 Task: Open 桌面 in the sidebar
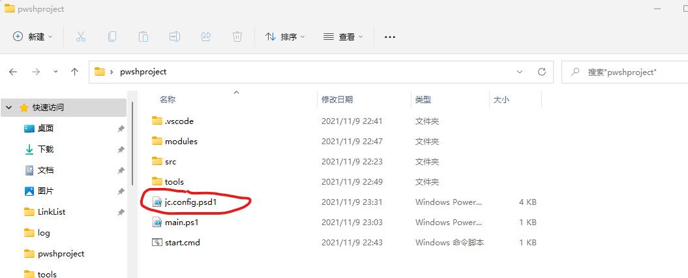[46, 129]
